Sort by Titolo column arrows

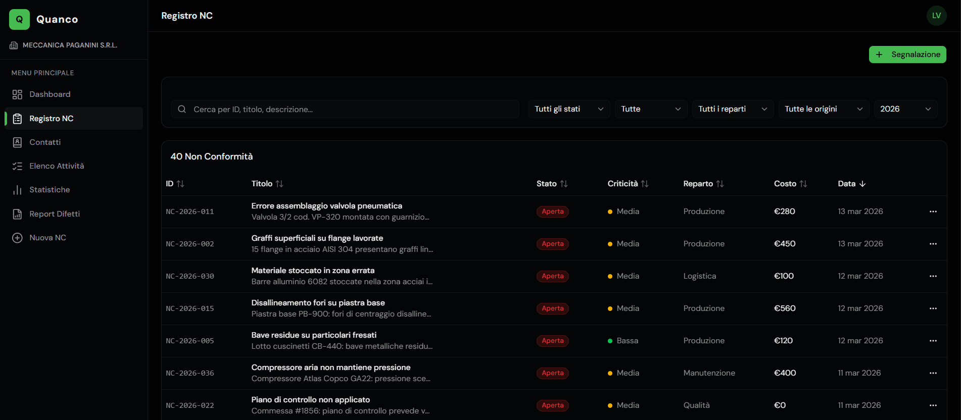pyautogui.click(x=279, y=184)
